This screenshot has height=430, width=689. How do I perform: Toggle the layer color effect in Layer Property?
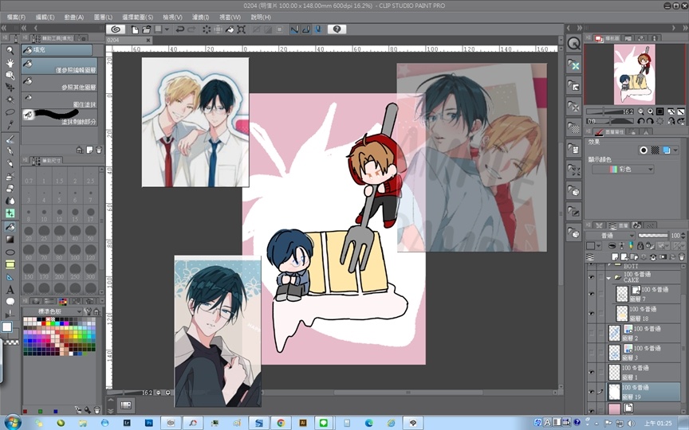click(667, 150)
